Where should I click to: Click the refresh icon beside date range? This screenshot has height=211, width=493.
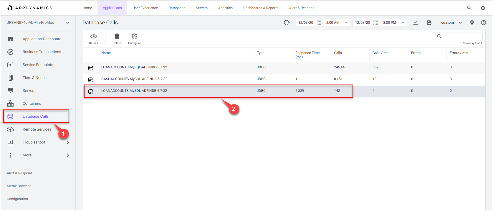pyautogui.click(x=287, y=23)
